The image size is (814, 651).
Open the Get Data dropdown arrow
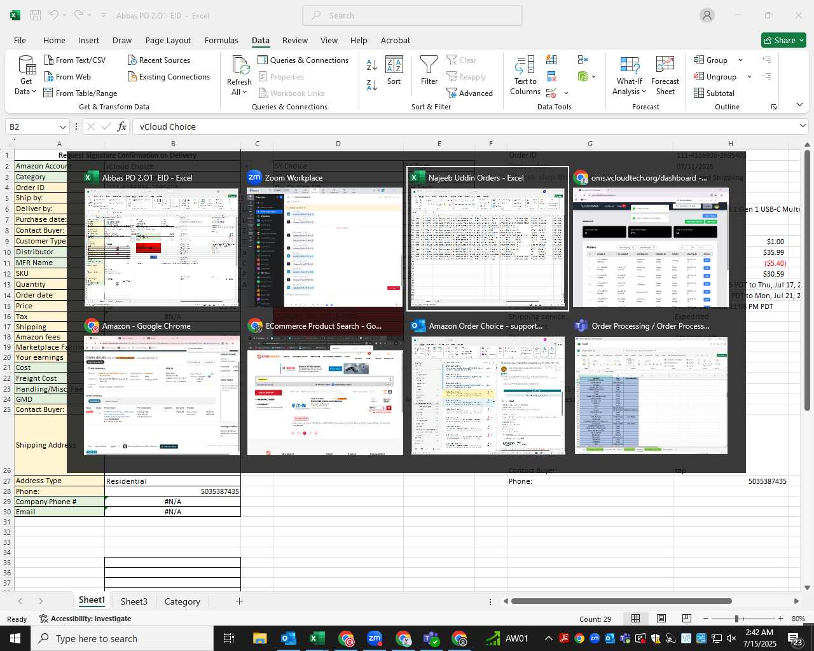34,92
